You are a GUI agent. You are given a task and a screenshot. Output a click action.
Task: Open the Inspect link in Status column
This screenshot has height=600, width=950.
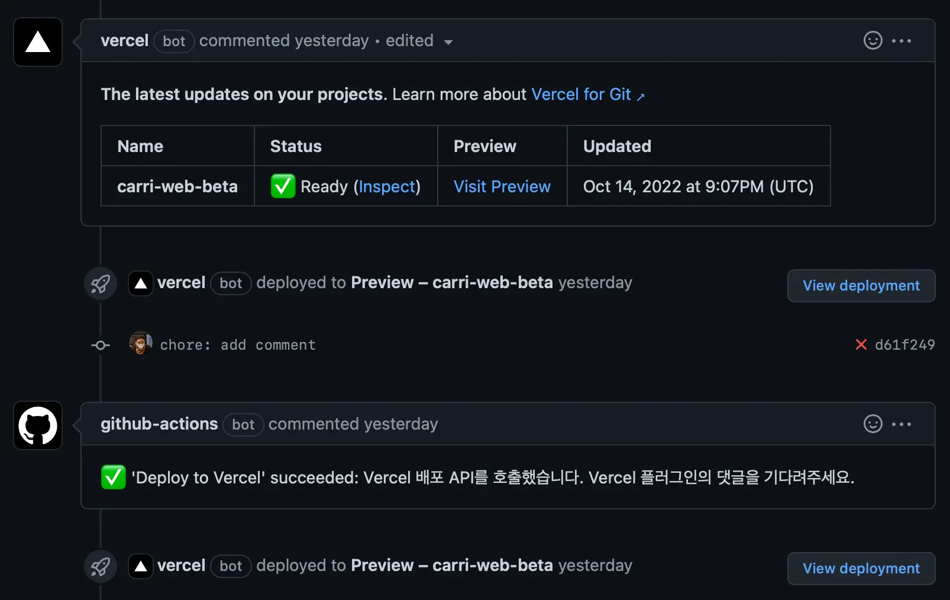click(387, 186)
